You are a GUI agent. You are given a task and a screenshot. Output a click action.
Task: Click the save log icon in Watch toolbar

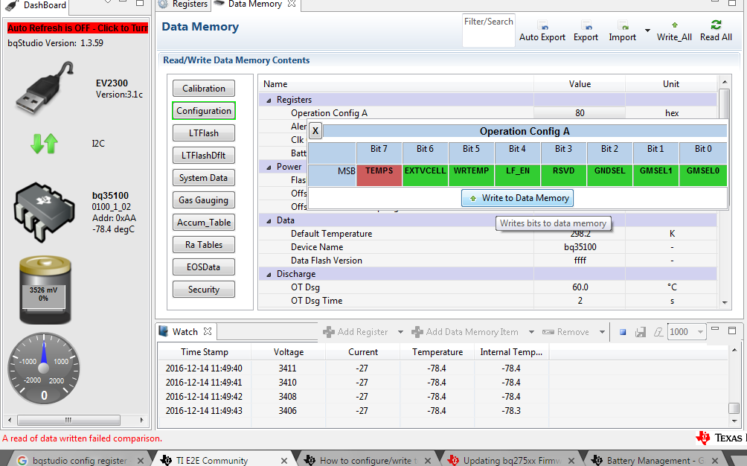[641, 332]
